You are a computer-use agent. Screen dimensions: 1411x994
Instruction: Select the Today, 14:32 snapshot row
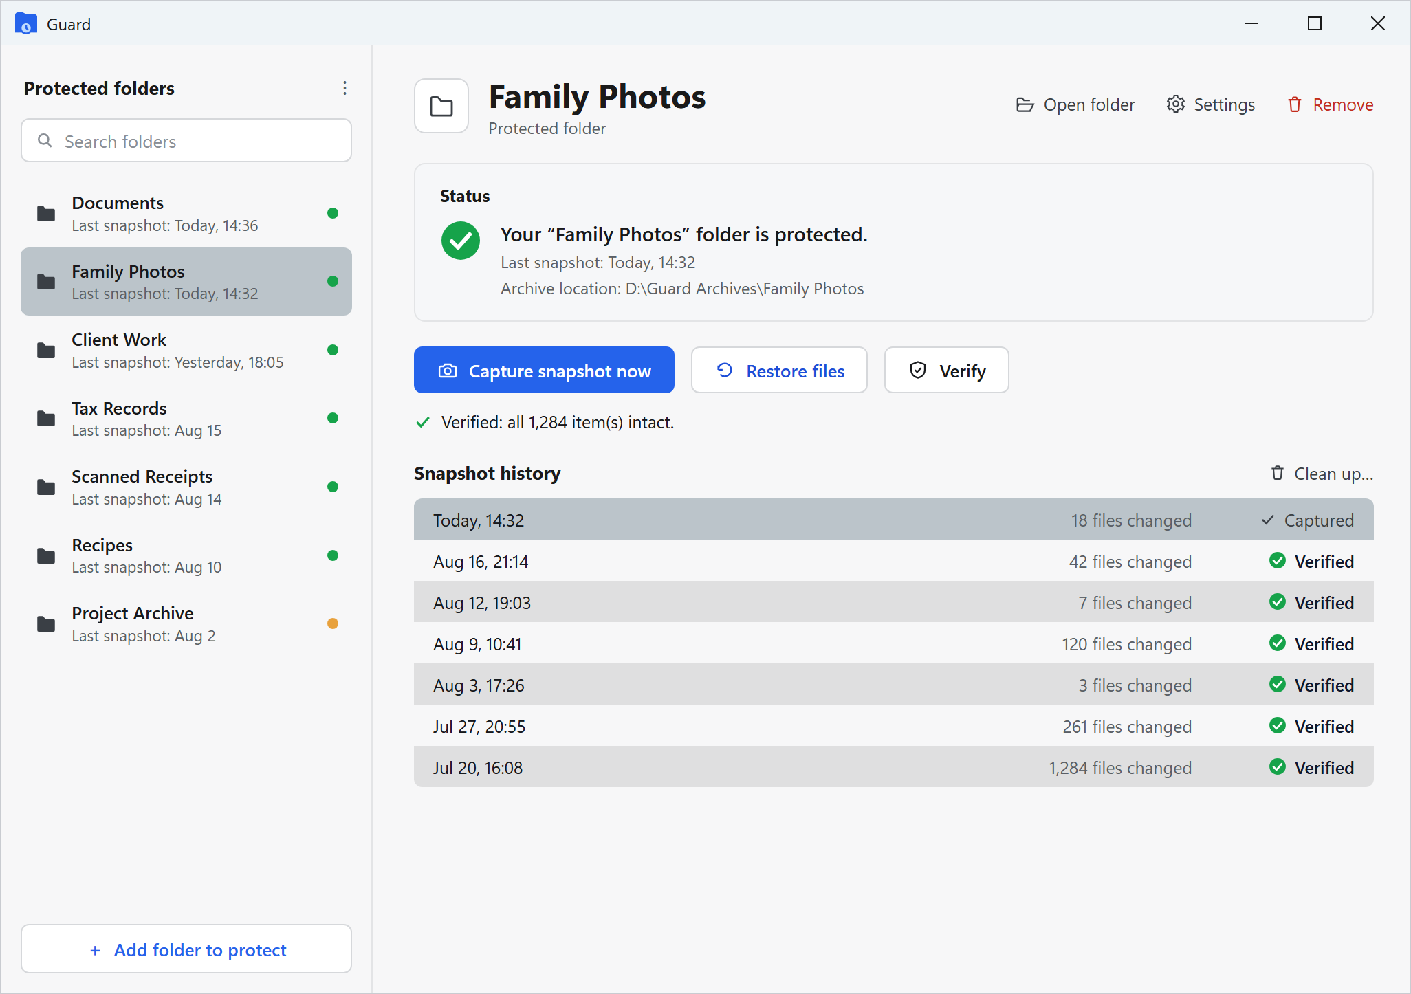pos(893,520)
